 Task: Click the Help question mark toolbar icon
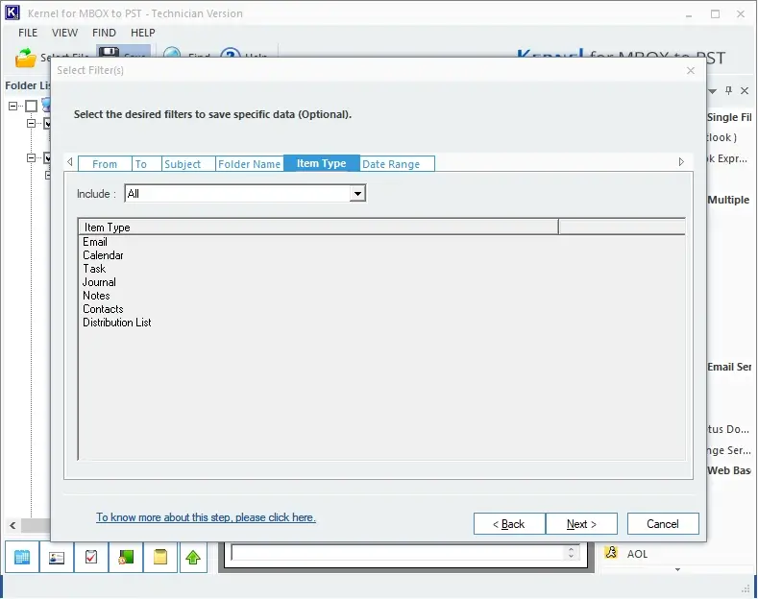point(231,52)
